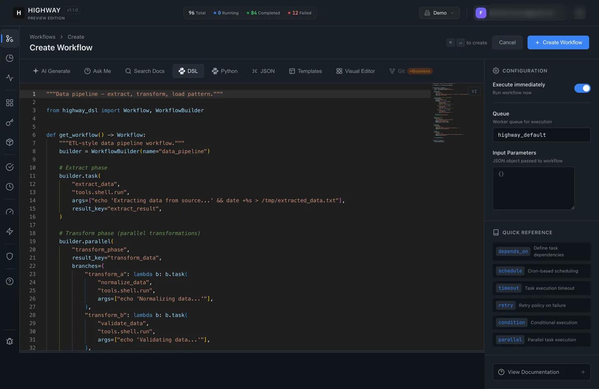The image size is (599, 389).
Task: Switch to the AI Generate tab
Action: pos(52,71)
